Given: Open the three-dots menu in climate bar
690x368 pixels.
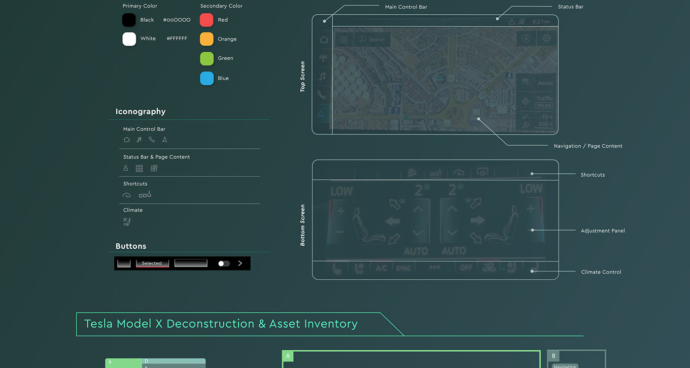Looking at the screenshot, I should point(434,268).
